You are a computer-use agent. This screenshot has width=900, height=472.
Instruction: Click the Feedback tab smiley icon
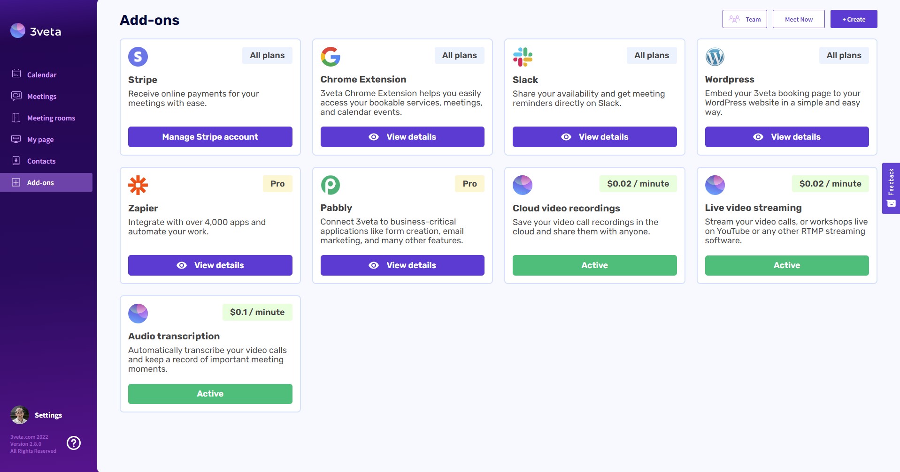click(x=891, y=204)
